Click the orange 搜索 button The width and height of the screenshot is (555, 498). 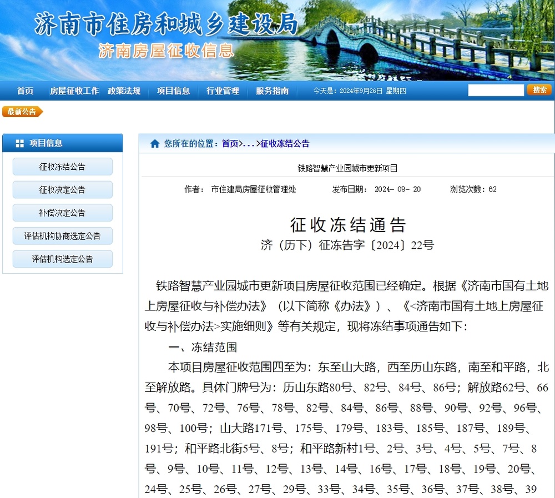pos(539,89)
